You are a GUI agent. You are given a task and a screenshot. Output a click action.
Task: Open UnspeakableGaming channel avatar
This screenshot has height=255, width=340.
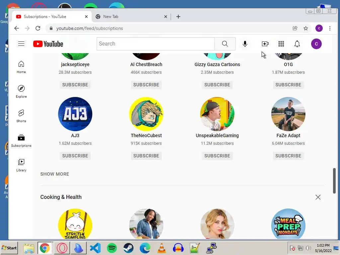(x=217, y=114)
